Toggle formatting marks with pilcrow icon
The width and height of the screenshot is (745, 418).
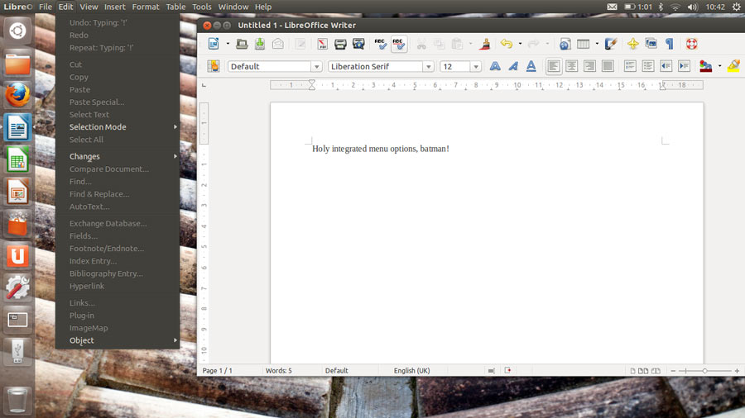pyautogui.click(x=670, y=44)
